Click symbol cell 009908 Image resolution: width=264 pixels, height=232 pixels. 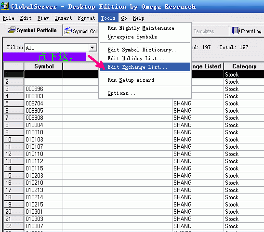(43, 118)
